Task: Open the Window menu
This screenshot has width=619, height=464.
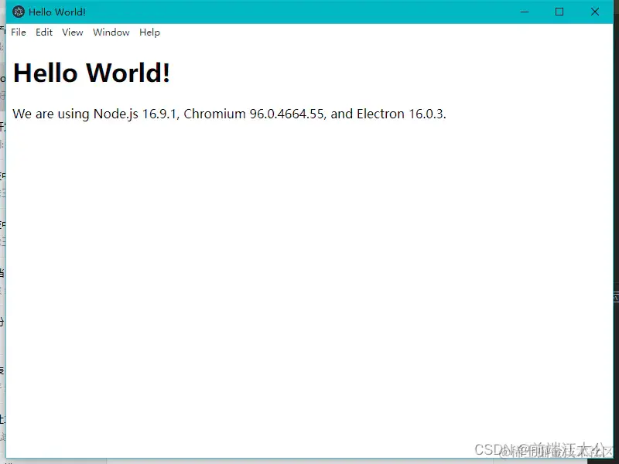Action: coord(111,32)
